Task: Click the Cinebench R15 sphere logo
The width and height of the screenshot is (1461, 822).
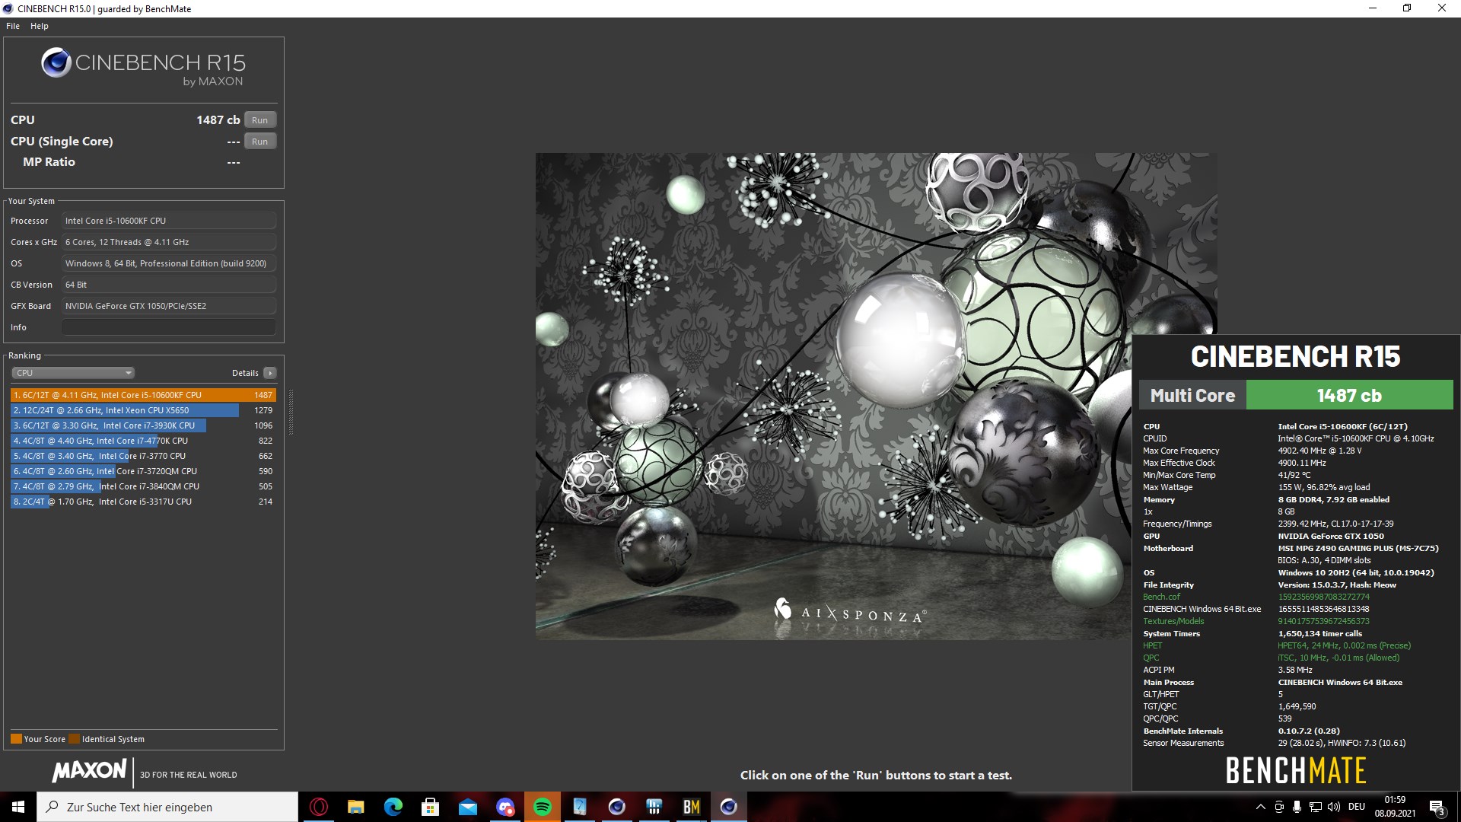Action: coord(56,63)
